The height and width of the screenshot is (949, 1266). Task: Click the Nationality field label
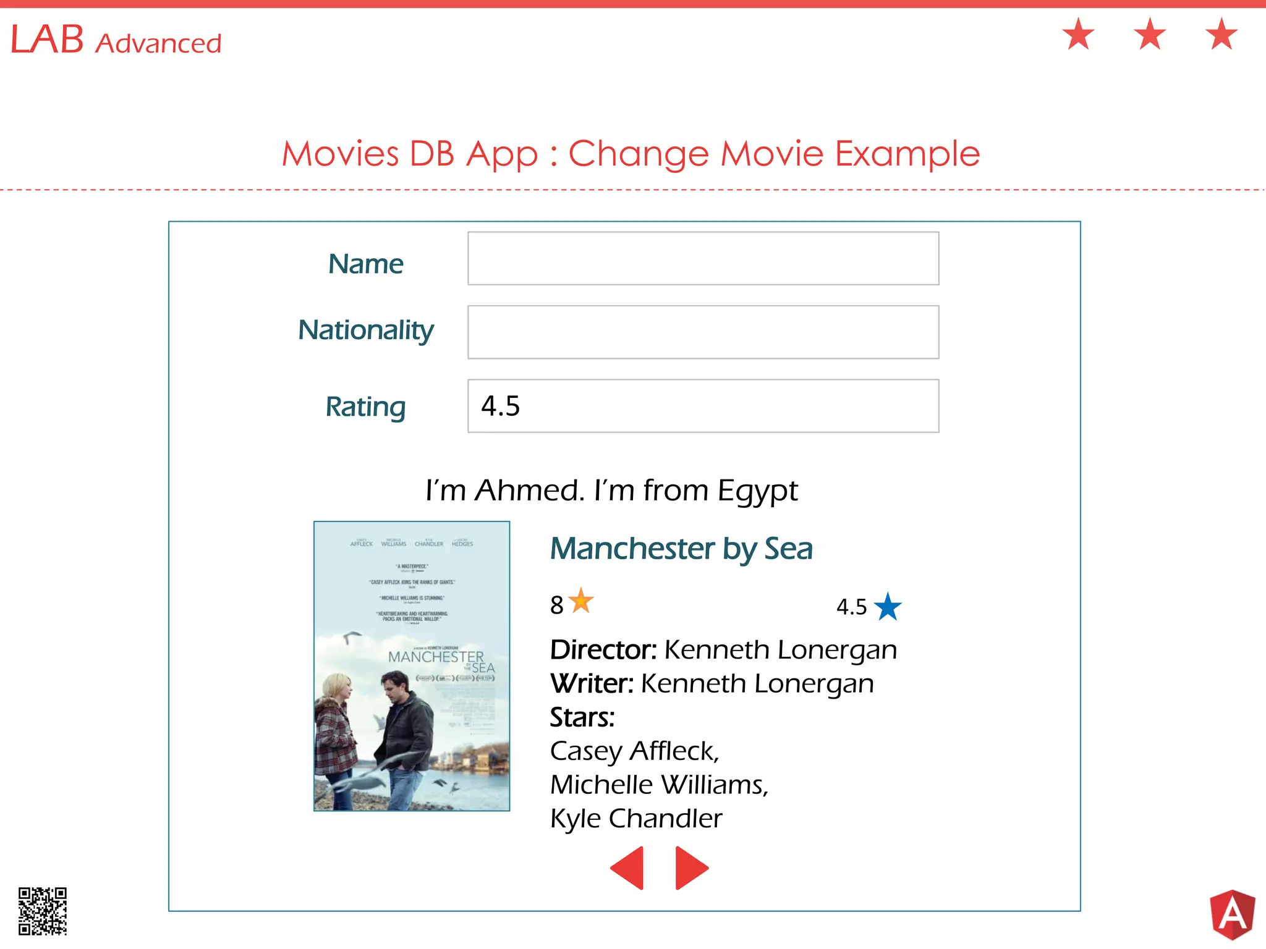366,330
